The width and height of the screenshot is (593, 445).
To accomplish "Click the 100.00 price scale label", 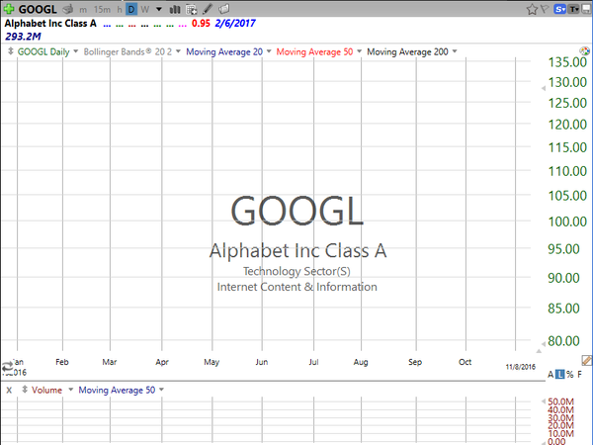I will pos(567,222).
